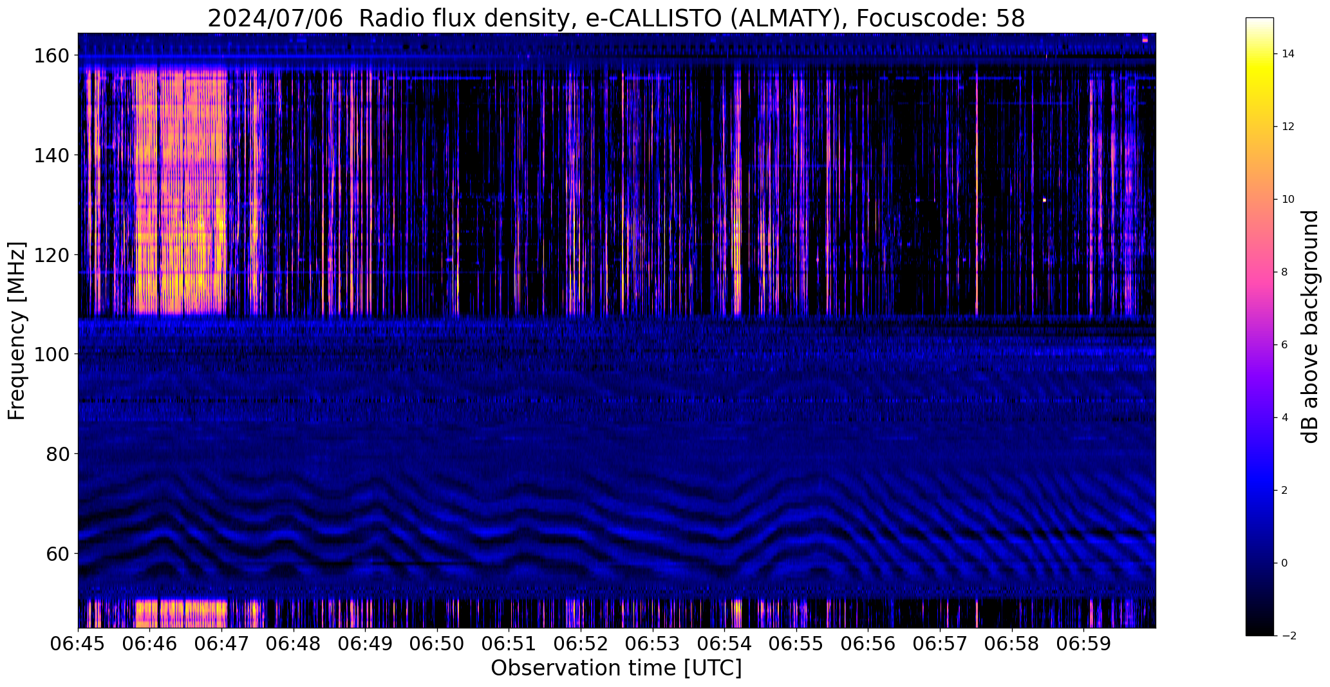Click the 06:51 time tick label
This screenshot has width=1330, height=687.
point(509,644)
